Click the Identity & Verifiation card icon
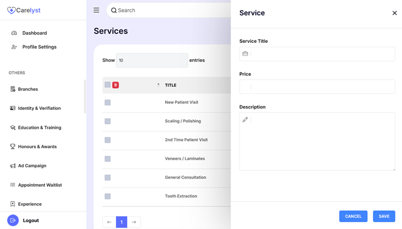The image size is (402, 229). 13,108
